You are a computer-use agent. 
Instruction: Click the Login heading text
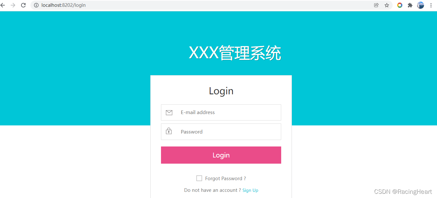pos(221,91)
